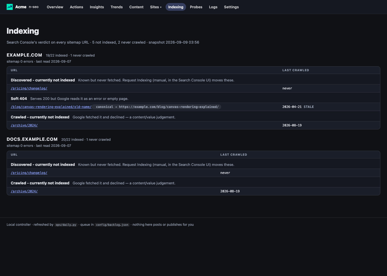This screenshot has width=387, height=276.
Task: Click the ops/daily.py code label
Action: click(66, 225)
